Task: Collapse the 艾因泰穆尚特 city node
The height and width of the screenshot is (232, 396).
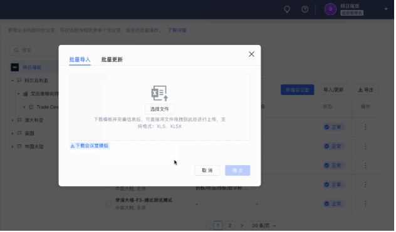Action: (x=18, y=94)
